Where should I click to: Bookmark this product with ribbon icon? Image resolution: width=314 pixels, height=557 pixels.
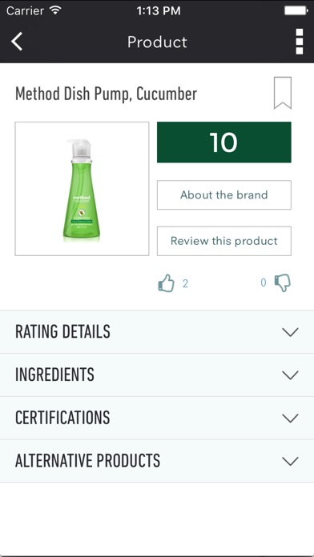(283, 93)
